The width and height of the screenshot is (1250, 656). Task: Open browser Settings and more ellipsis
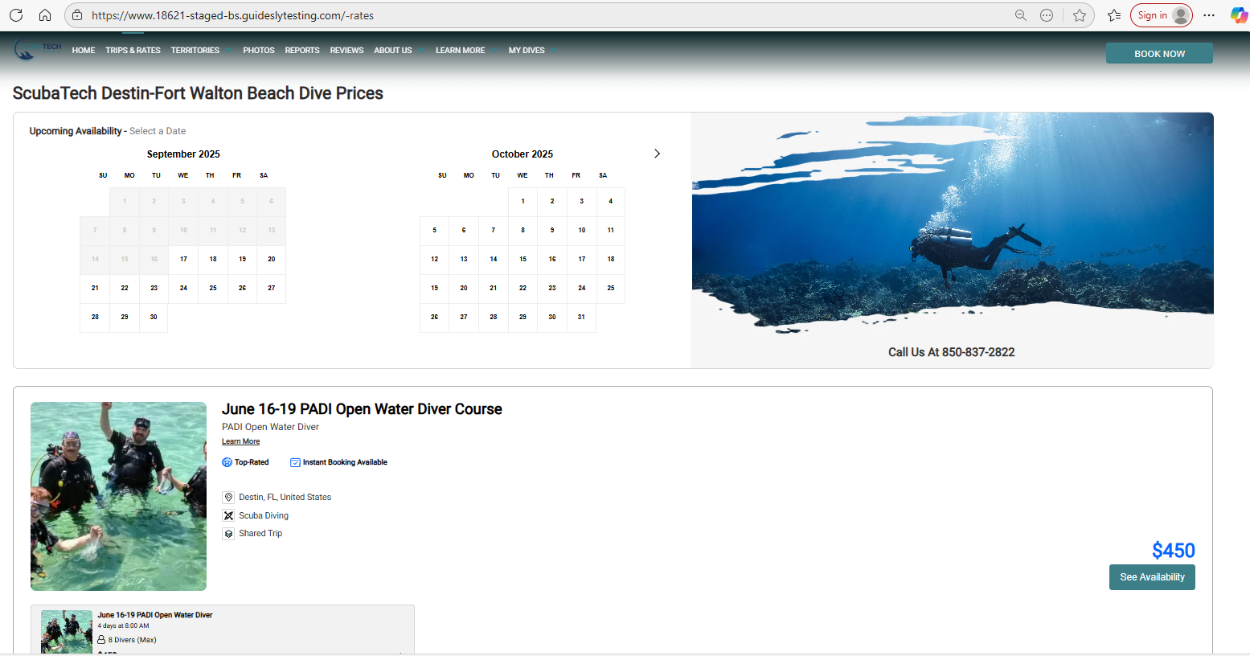point(1208,15)
